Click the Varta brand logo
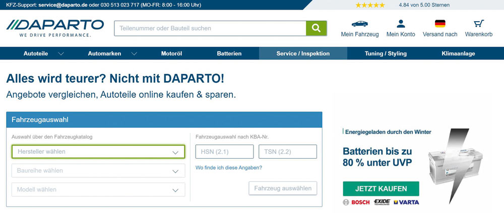This screenshot has width=504, height=213. (406, 202)
